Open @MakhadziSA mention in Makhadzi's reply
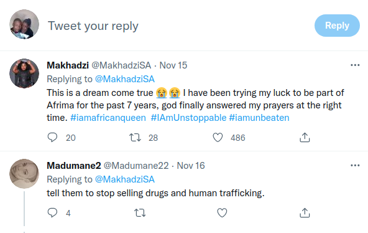This screenshot has height=233, width=368. pyautogui.click(x=124, y=79)
